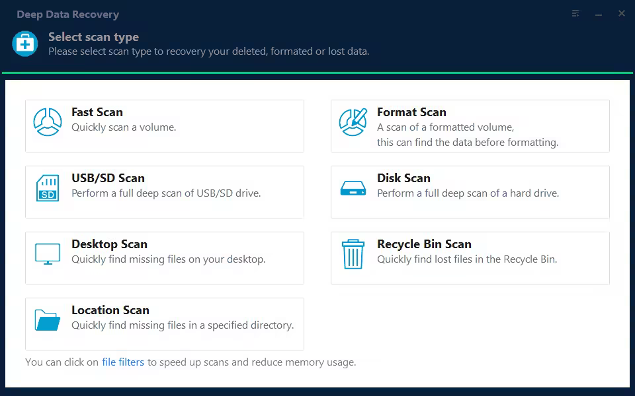635x396 pixels.
Task: Click the Recycle Bin trash can icon
Action: coord(353,254)
